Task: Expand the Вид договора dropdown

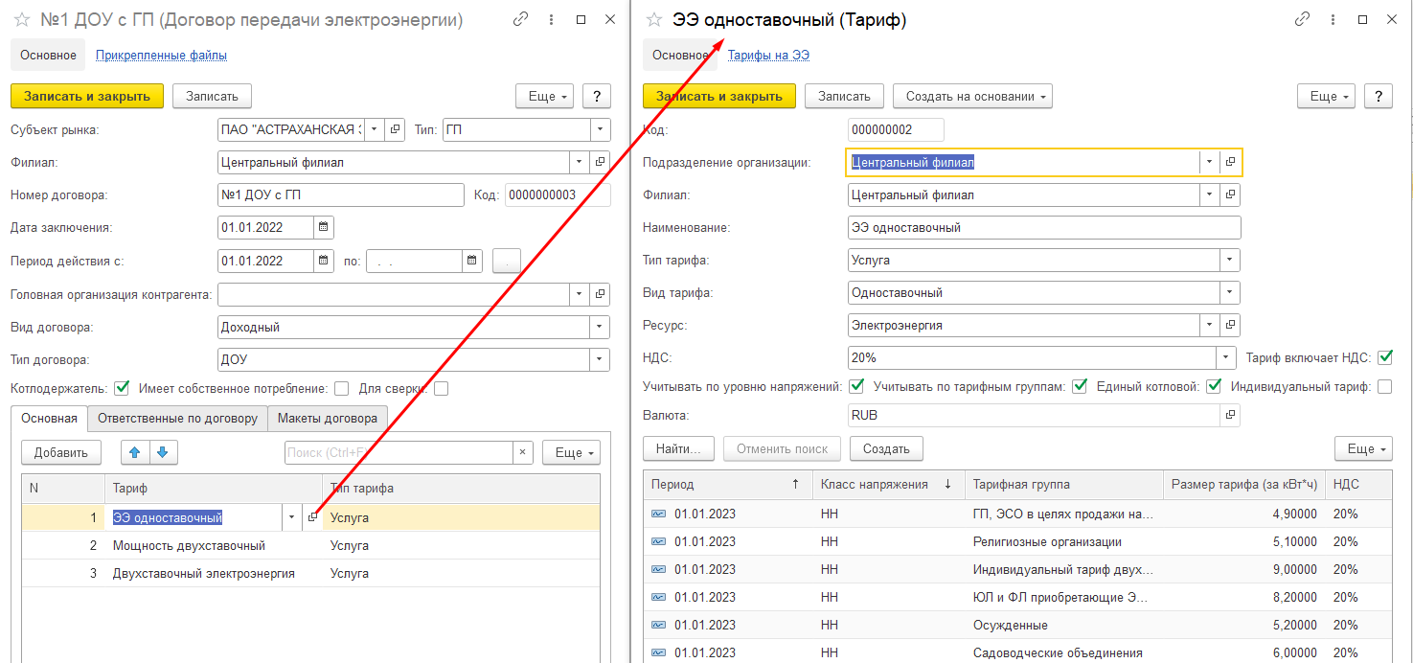Action: [600, 328]
